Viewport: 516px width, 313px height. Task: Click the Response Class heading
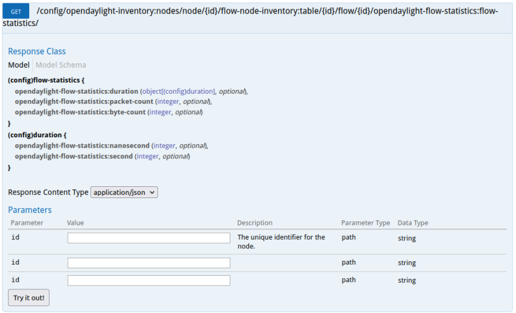37,52
